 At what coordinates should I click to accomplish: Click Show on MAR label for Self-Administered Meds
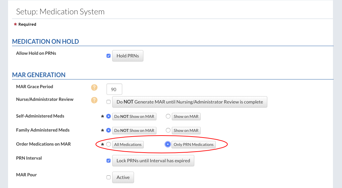pyautogui.click(x=186, y=117)
